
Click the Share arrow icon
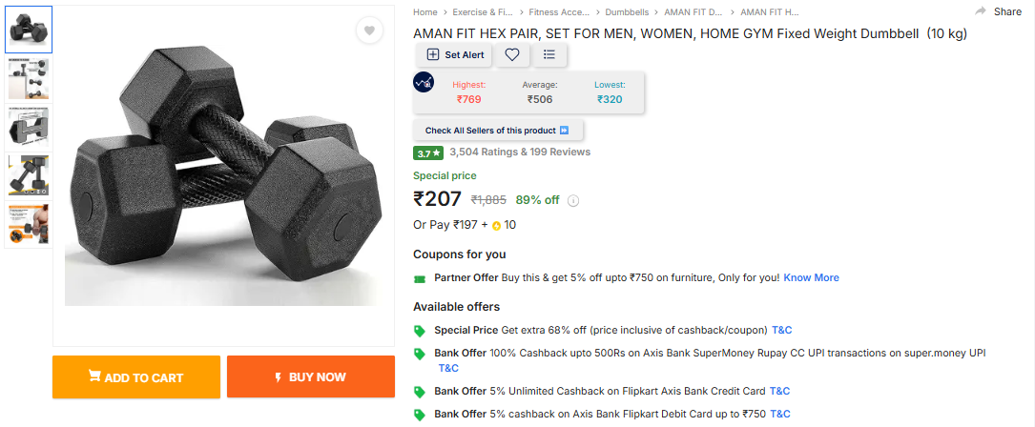[x=981, y=11]
